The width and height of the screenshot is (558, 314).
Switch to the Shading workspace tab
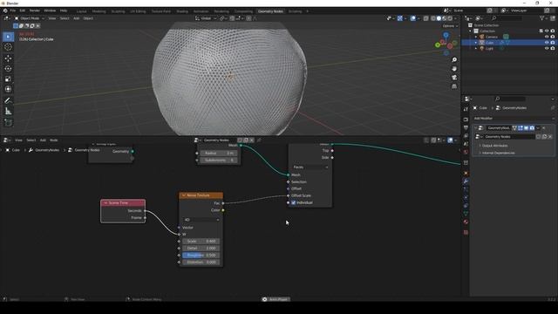182,11
